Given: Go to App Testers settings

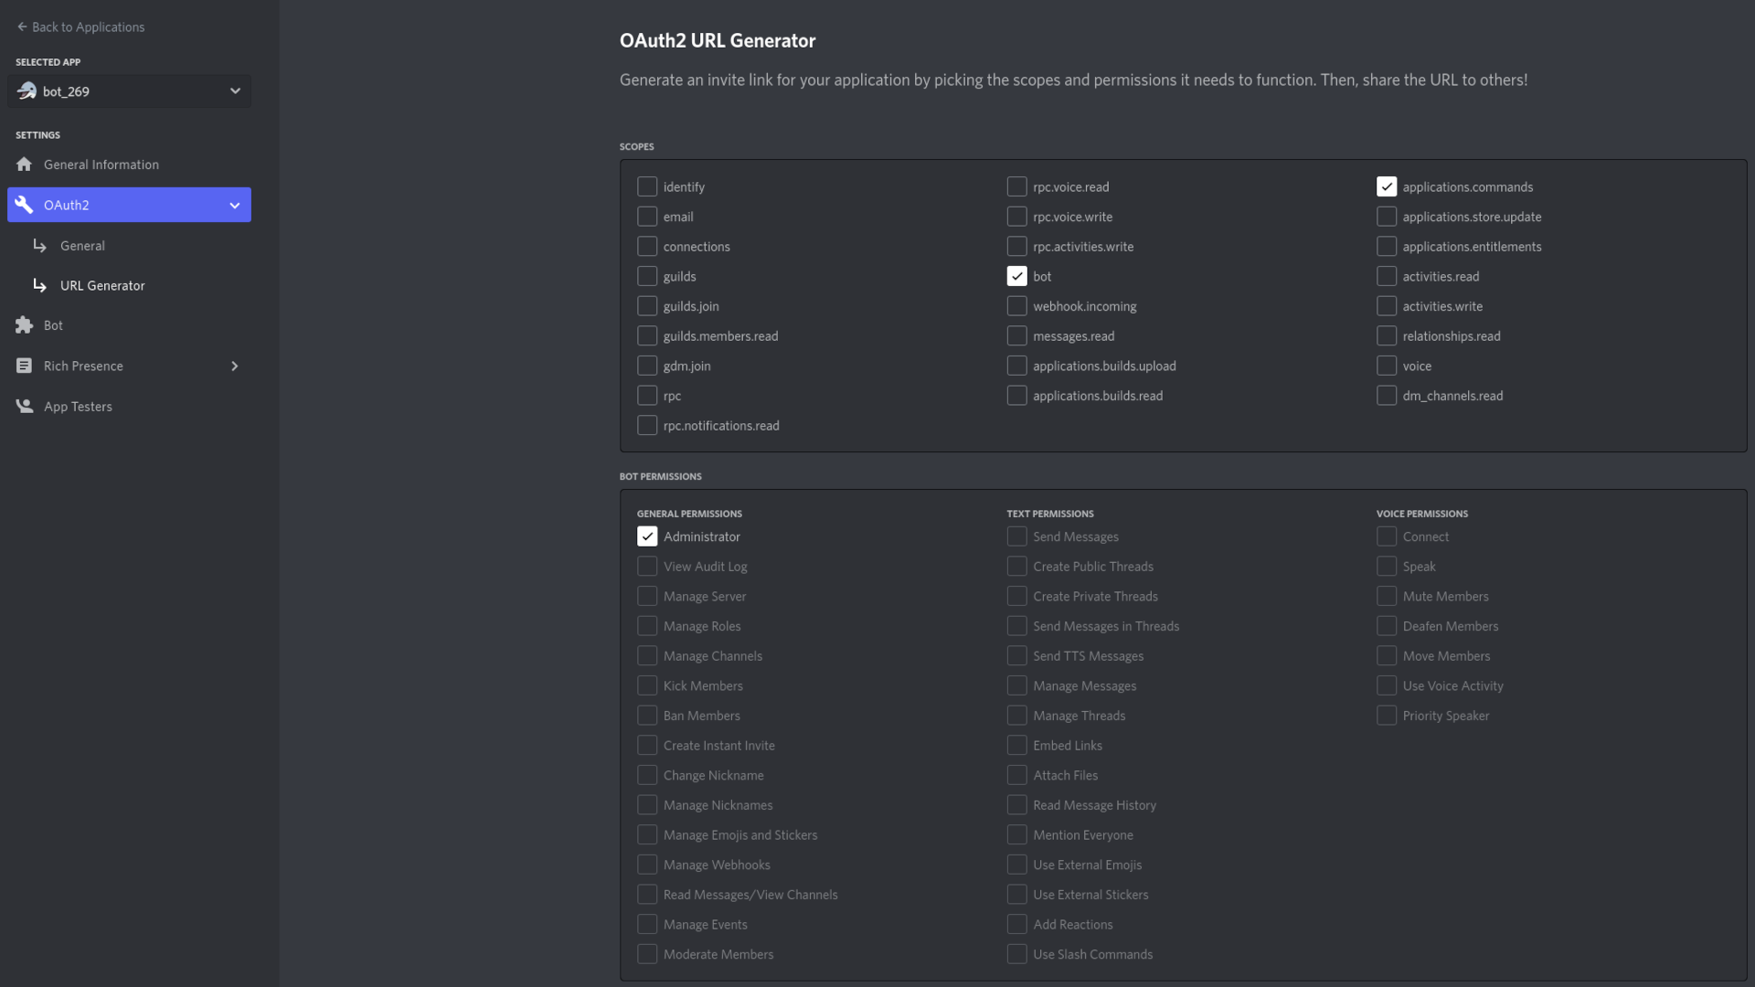Looking at the screenshot, I should click(78, 407).
